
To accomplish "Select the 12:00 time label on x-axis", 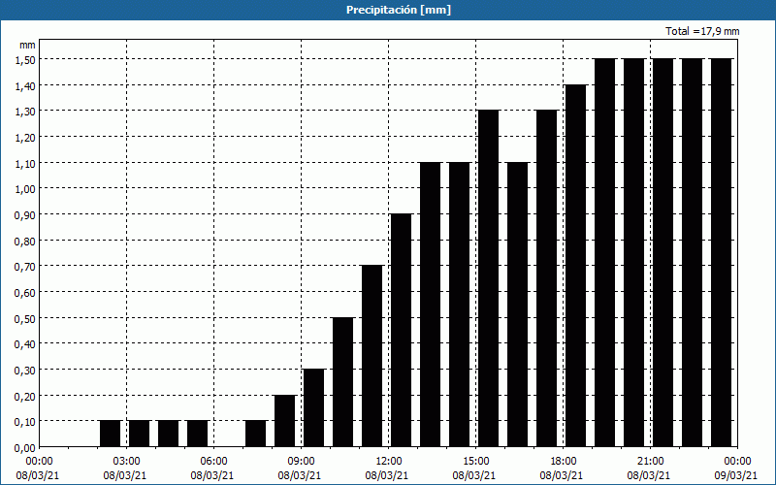I will pyautogui.click(x=389, y=462).
